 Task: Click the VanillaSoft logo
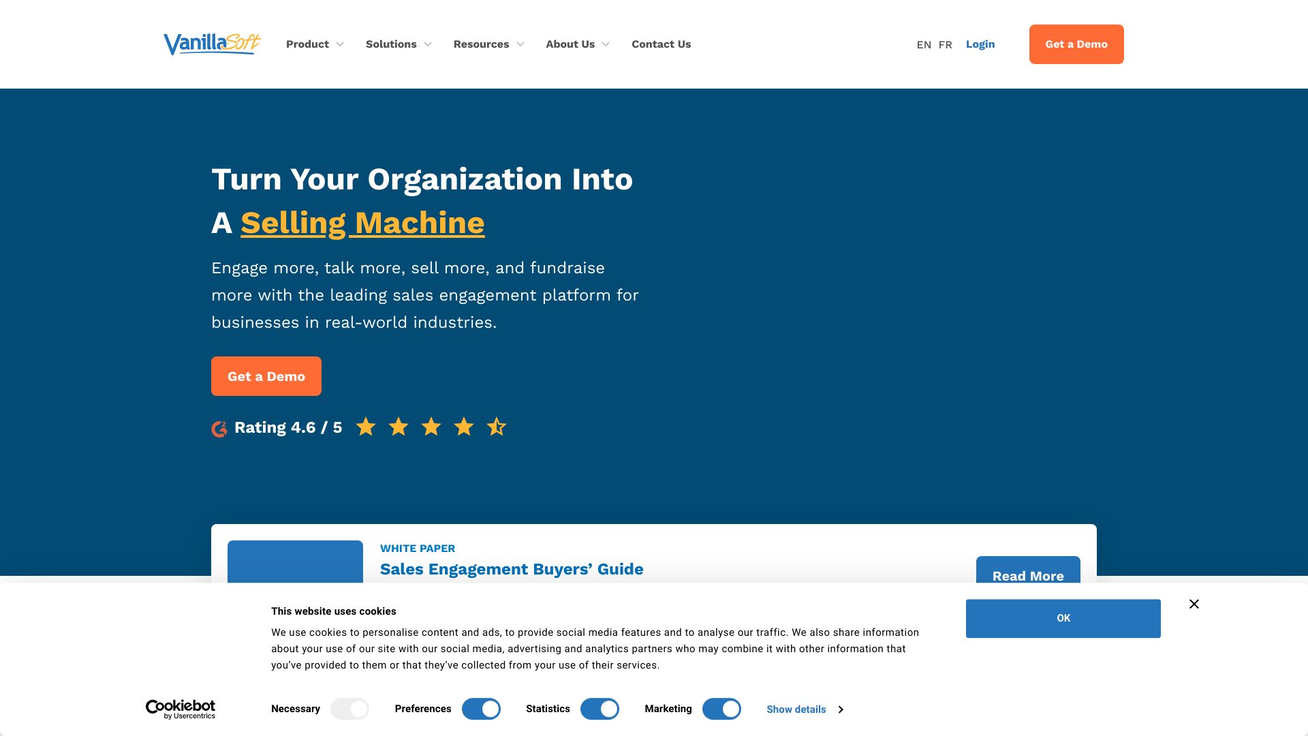click(212, 44)
